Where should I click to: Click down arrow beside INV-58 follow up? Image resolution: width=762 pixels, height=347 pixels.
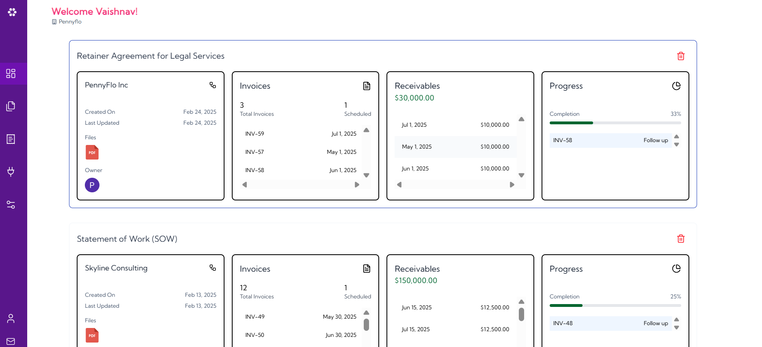[x=676, y=145]
